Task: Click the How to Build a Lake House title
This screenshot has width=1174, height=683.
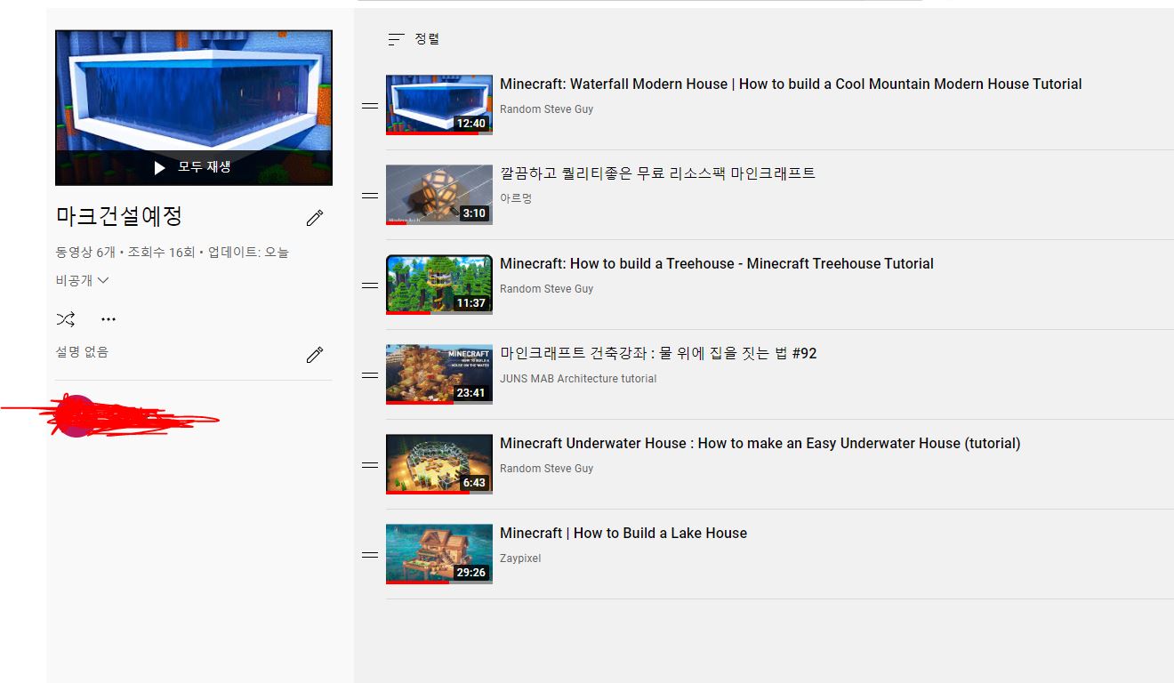Action: click(623, 534)
